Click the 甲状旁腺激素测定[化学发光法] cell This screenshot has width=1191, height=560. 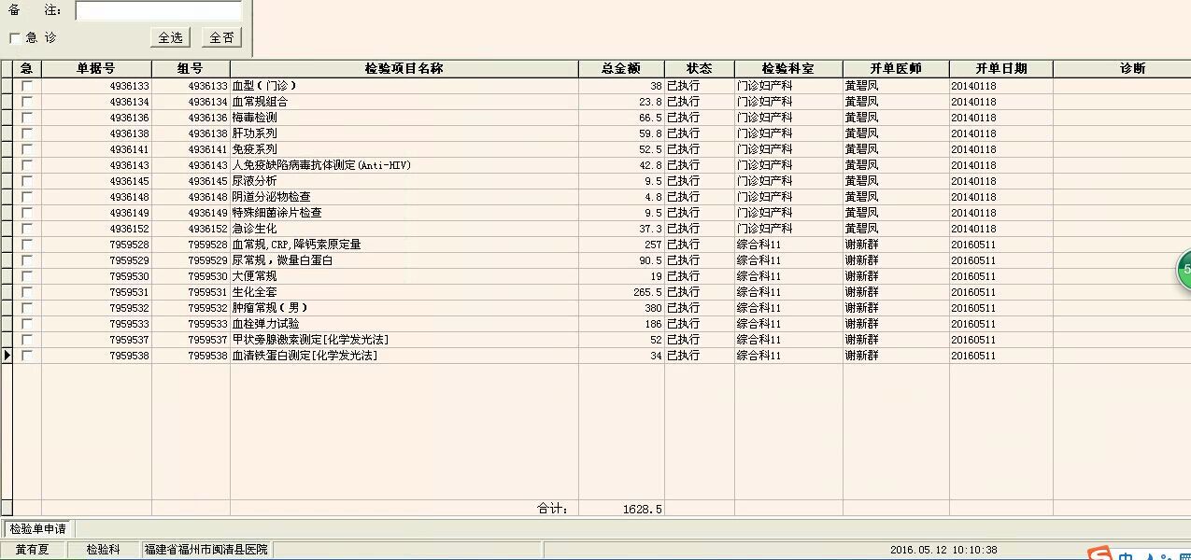404,340
